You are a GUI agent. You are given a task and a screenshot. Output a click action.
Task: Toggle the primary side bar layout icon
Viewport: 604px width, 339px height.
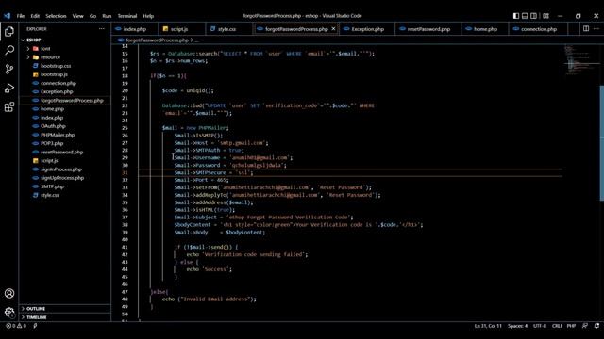[516, 16]
